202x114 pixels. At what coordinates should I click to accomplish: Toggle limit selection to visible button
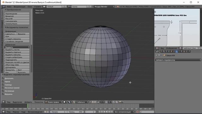pyautogui.click(x=98, y=102)
